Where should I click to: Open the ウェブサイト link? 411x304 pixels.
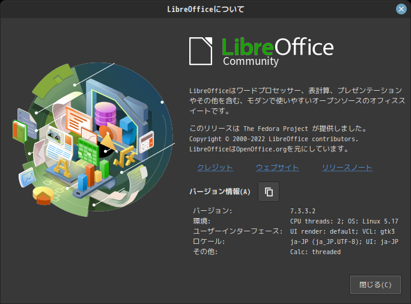[x=278, y=168]
